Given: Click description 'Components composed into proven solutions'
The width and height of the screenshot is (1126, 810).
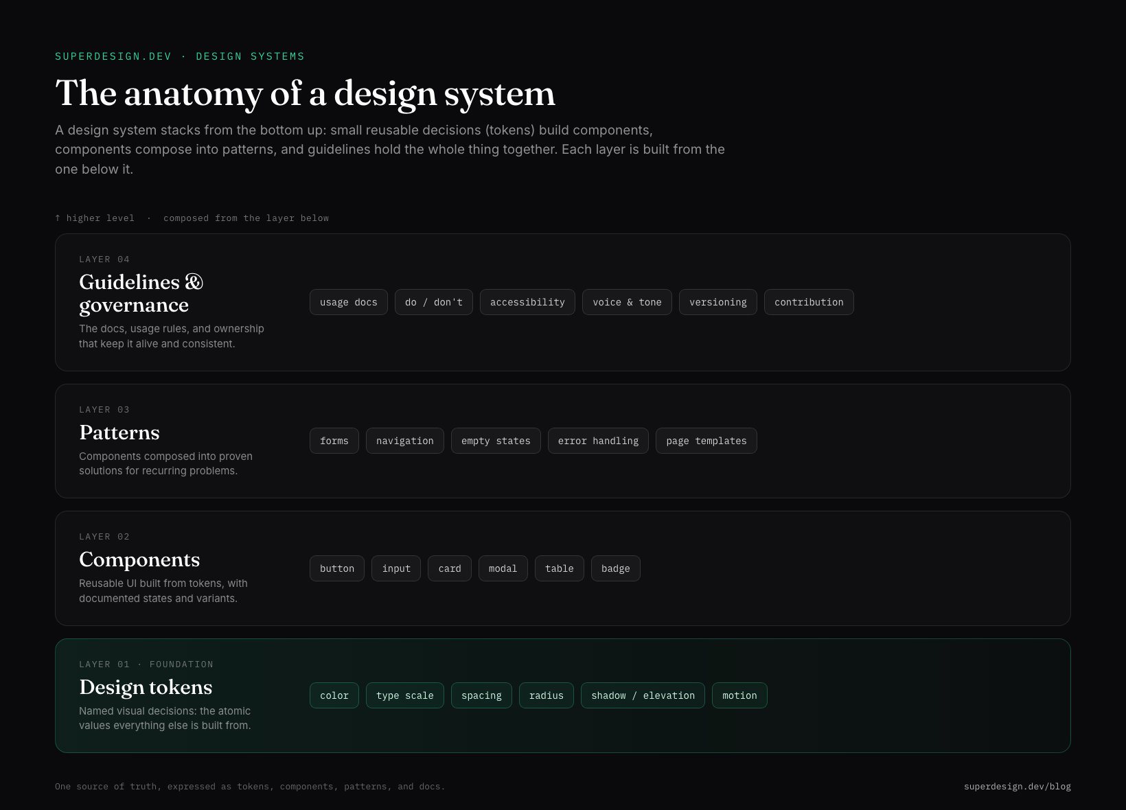Looking at the screenshot, I should tap(166, 463).
